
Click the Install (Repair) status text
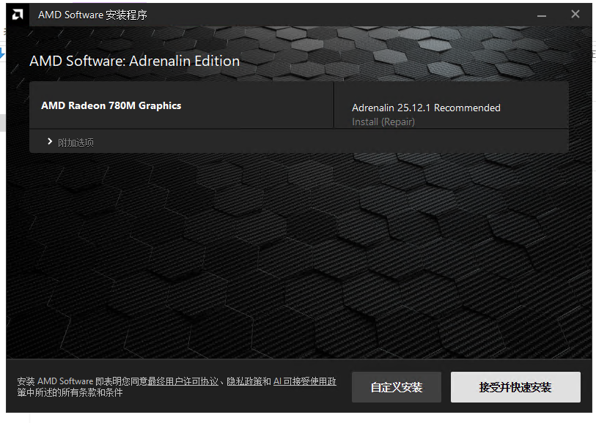pos(383,121)
